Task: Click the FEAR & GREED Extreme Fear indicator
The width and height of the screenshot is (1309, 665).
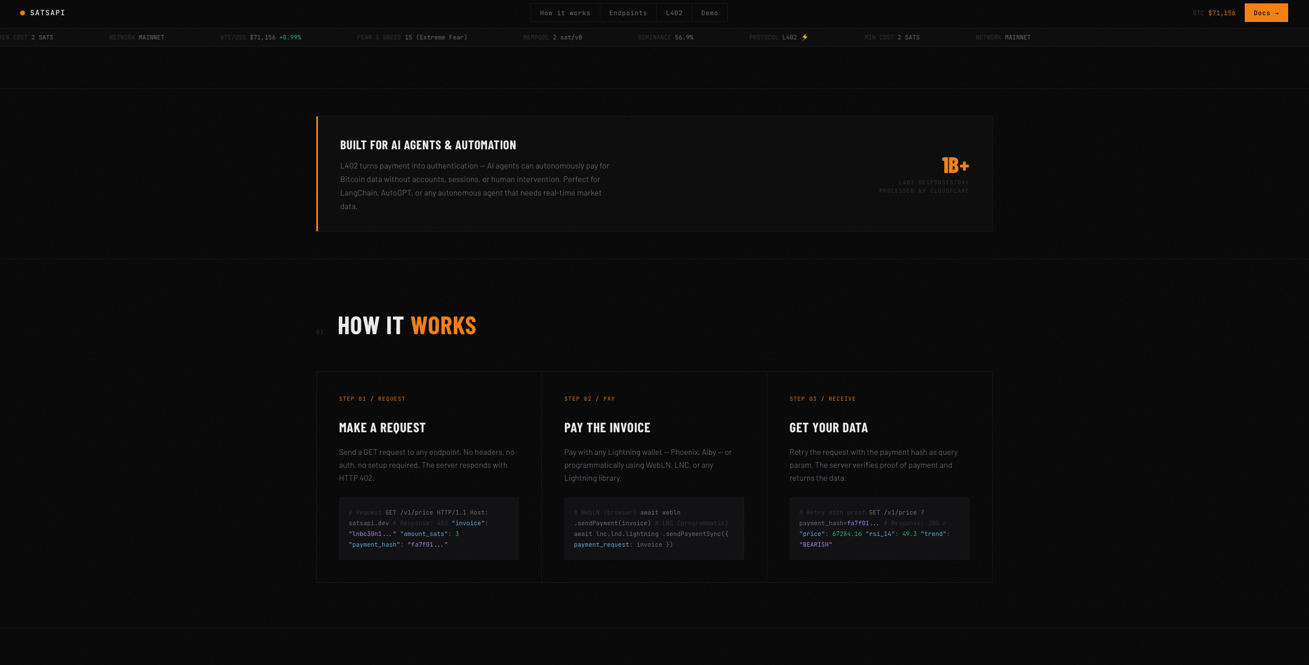Action: click(x=412, y=37)
